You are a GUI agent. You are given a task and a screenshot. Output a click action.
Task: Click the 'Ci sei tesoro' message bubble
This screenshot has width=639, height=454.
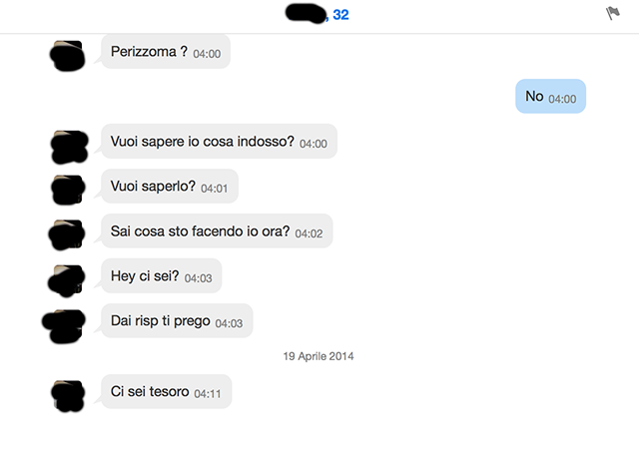pyautogui.click(x=167, y=391)
